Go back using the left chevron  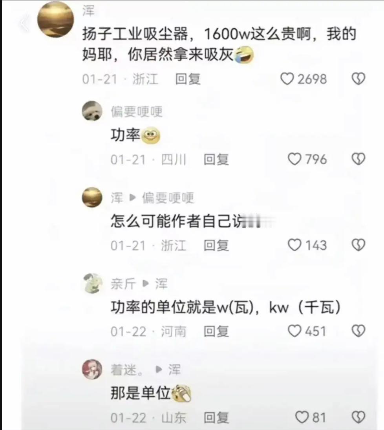click(24, 23)
